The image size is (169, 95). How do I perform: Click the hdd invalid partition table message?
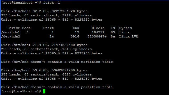pyautogui.click(x=57, y=87)
